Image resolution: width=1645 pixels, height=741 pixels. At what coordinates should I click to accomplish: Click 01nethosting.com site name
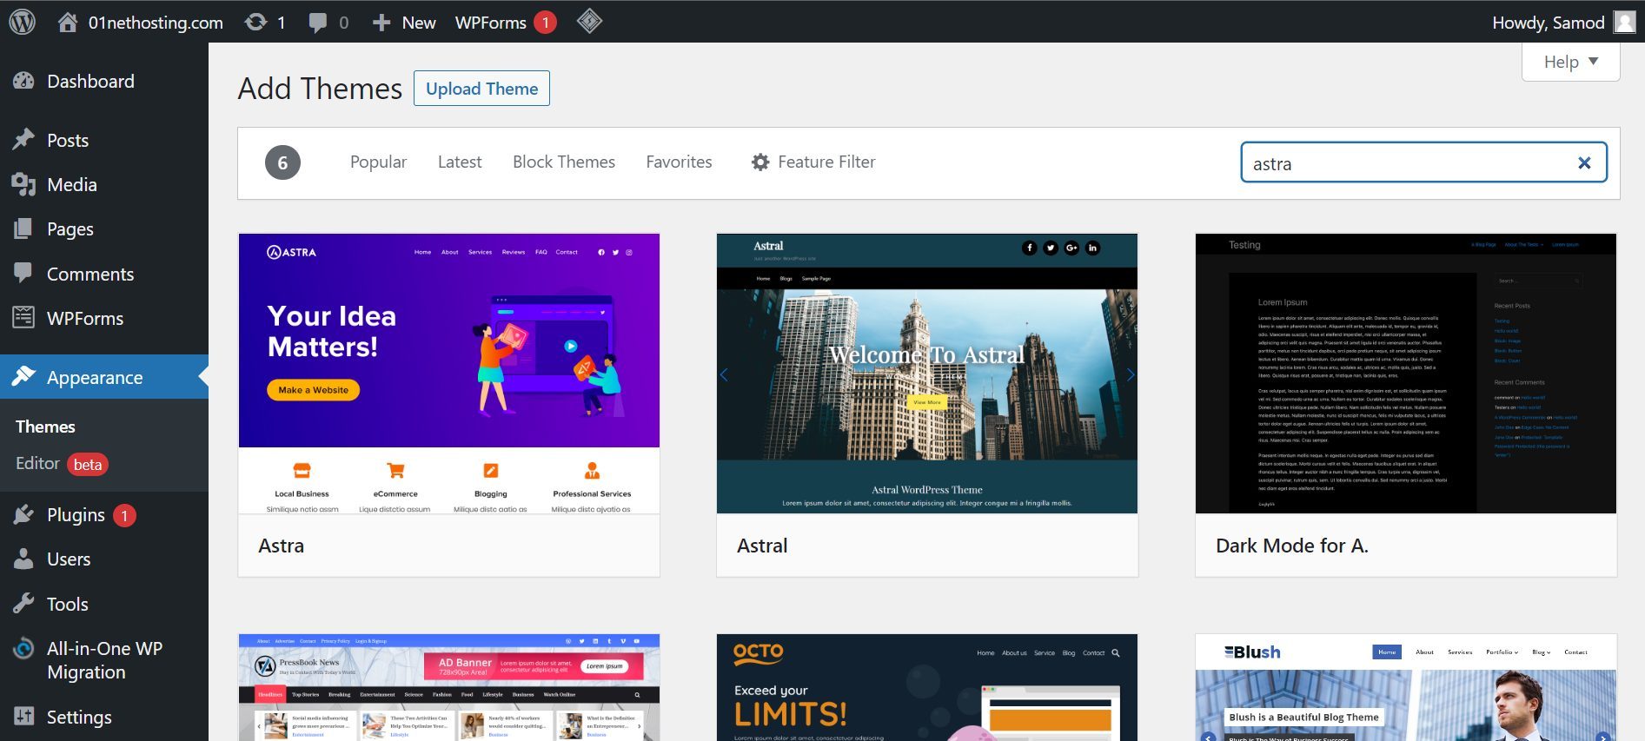coord(156,23)
